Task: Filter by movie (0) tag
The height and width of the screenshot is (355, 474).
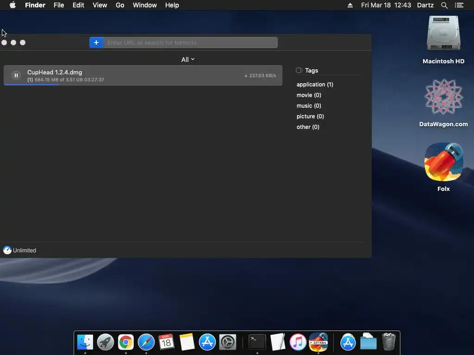Action: click(x=309, y=95)
